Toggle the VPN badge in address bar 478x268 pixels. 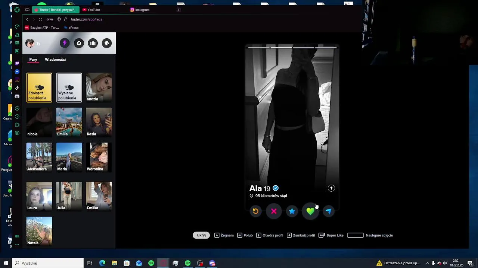[x=50, y=19]
